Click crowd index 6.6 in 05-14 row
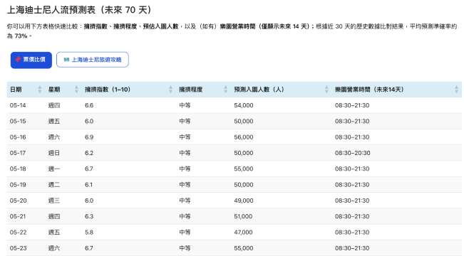The image size is (464, 256). 89,105
